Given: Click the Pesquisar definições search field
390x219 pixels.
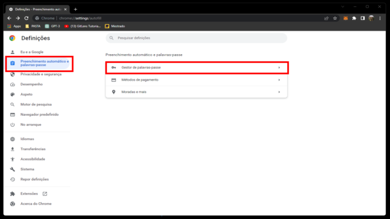Looking at the screenshot, I should pos(196,38).
